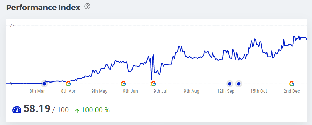Image resolution: width=312 pixels, height=125 pixels.
Task: Click the green upward arrow icon
Action: [x=77, y=110]
